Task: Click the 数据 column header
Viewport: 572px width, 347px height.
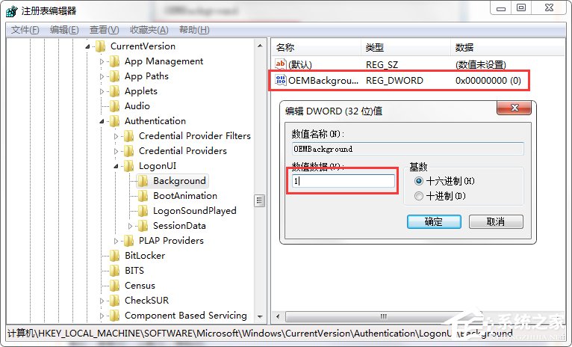Action: 508,47
